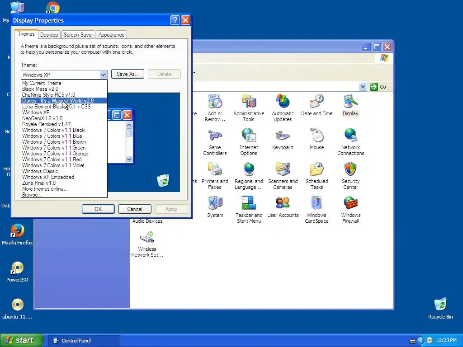Select the ubuntu-11 disc image icon
Viewport: 463px width, 347px height.
(x=17, y=309)
